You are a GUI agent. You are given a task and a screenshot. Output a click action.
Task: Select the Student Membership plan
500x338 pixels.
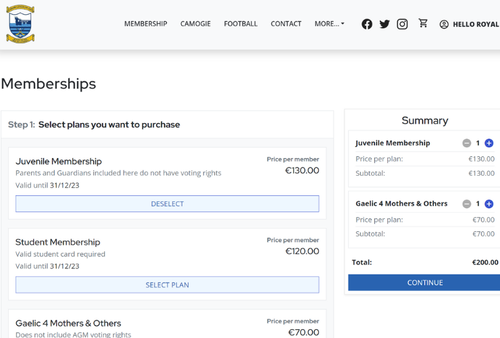(x=167, y=285)
